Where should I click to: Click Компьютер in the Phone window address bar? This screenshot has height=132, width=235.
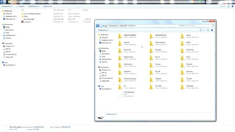(113, 26)
